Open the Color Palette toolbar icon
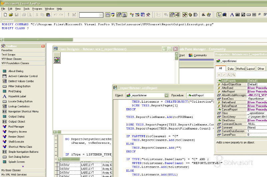267x177 pixels. pos(190,15)
